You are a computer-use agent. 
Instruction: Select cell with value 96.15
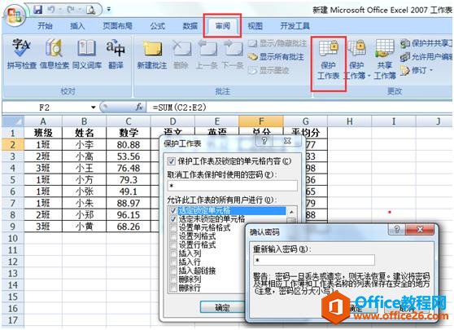129,214
